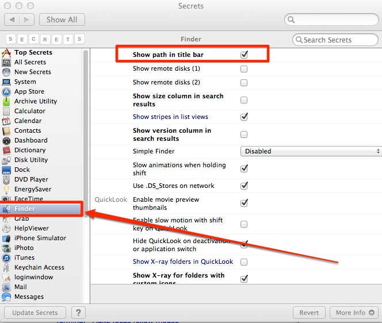Image resolution: width=382 pixels, height=323 pixels.
Task: Click the Update Secrets button
Action: (x=35, y=313)
